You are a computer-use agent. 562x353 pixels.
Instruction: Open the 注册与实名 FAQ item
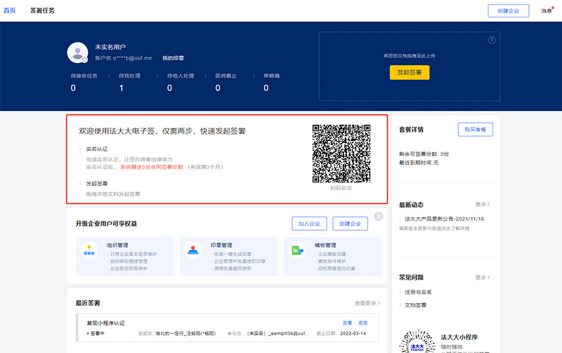coord(418,292)
